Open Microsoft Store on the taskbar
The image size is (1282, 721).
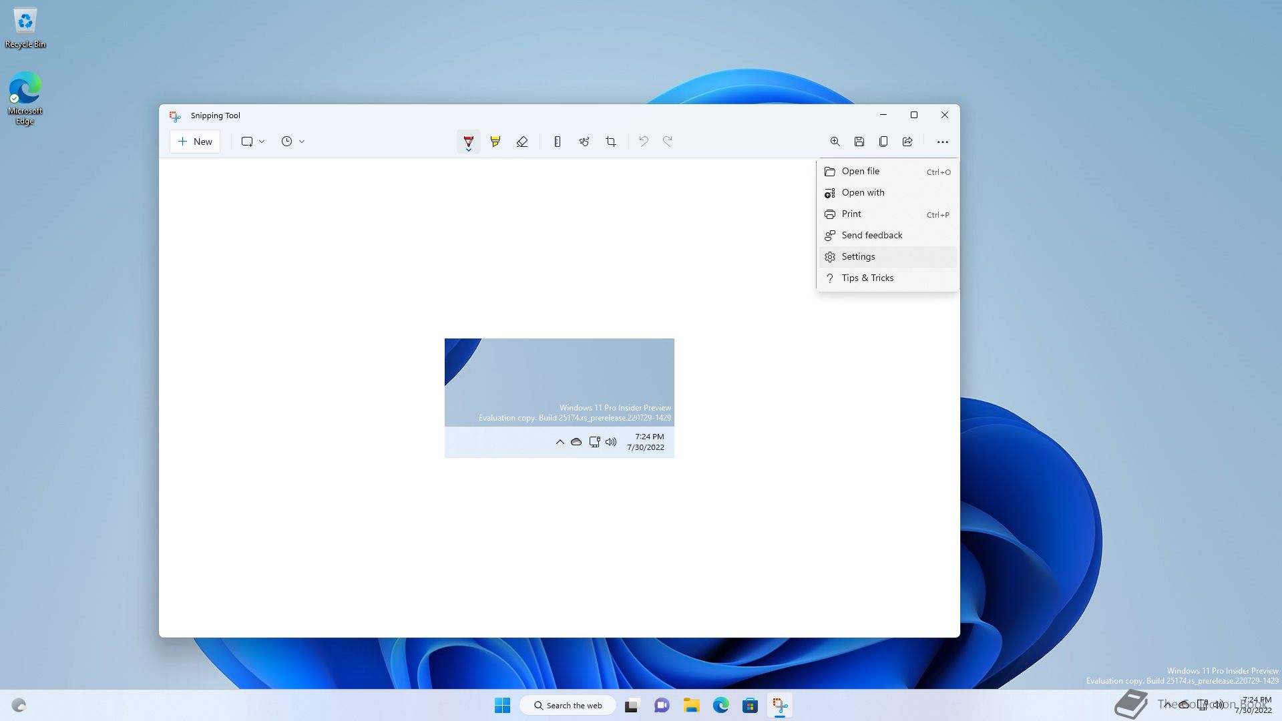(x=750, y=705)
